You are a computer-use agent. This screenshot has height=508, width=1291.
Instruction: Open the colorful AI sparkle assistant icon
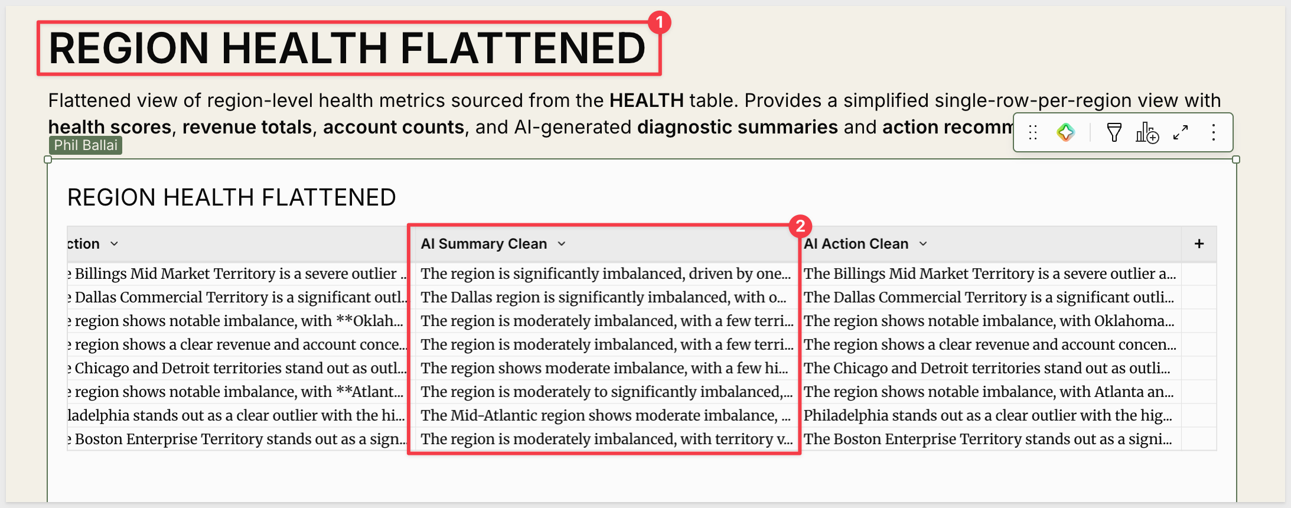click(x=1065, y=132)
